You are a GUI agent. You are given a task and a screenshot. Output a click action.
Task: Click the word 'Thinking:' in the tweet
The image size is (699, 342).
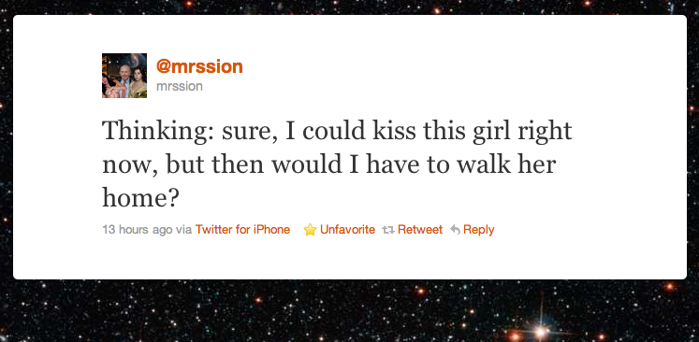156,133
